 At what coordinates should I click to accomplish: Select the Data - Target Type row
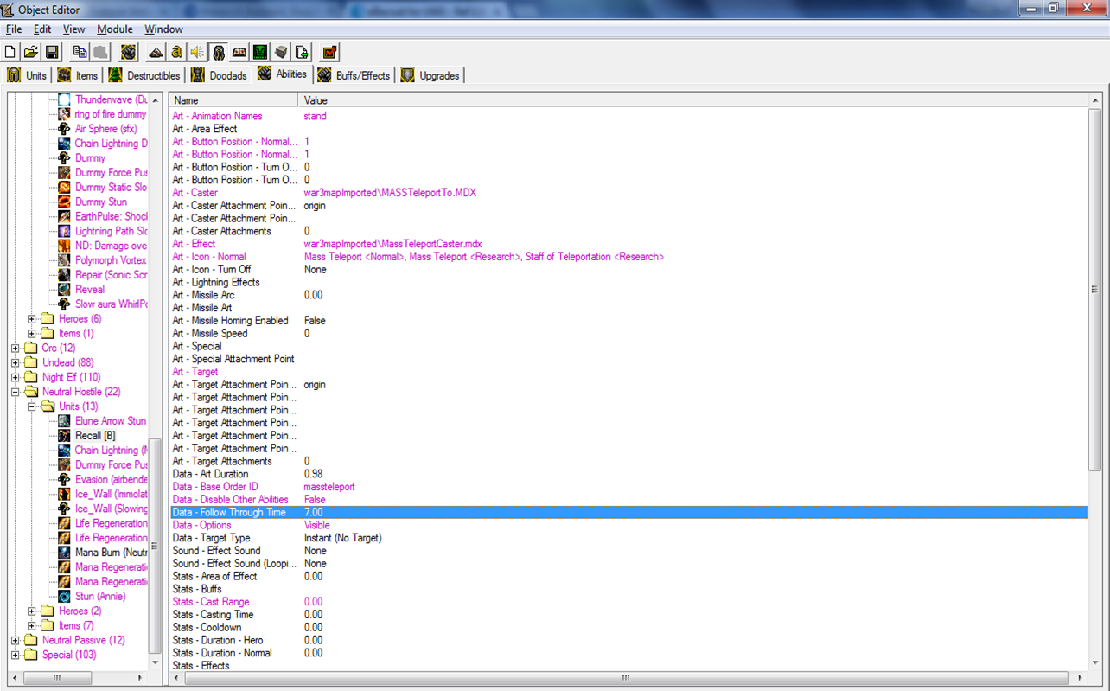628,538
